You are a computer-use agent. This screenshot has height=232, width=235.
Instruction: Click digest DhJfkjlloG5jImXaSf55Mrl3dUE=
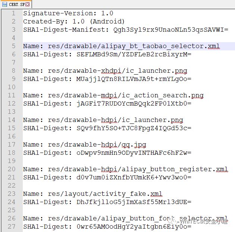pyautogui.click(x=134, y=202)
